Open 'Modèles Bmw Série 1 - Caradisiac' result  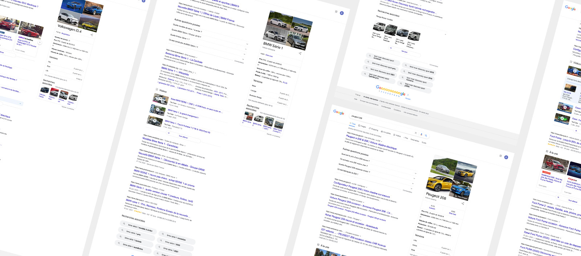[x=160, y=142]
